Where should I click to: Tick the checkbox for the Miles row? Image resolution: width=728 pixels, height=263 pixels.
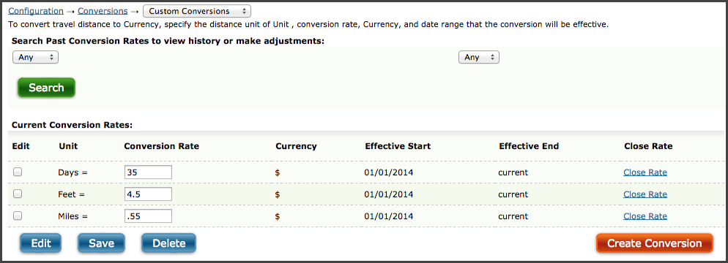tap(18, 216)
